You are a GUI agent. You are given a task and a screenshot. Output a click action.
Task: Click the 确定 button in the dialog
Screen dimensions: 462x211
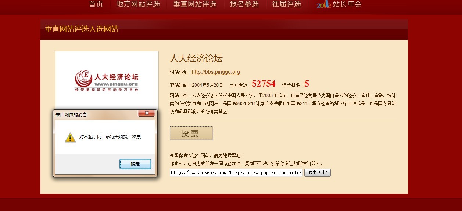click(135, 164)
